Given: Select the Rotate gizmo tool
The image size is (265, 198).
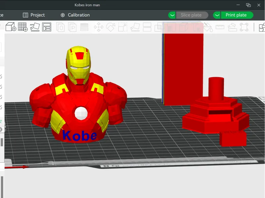Looking at the screenshot, I should coord(111,27).
